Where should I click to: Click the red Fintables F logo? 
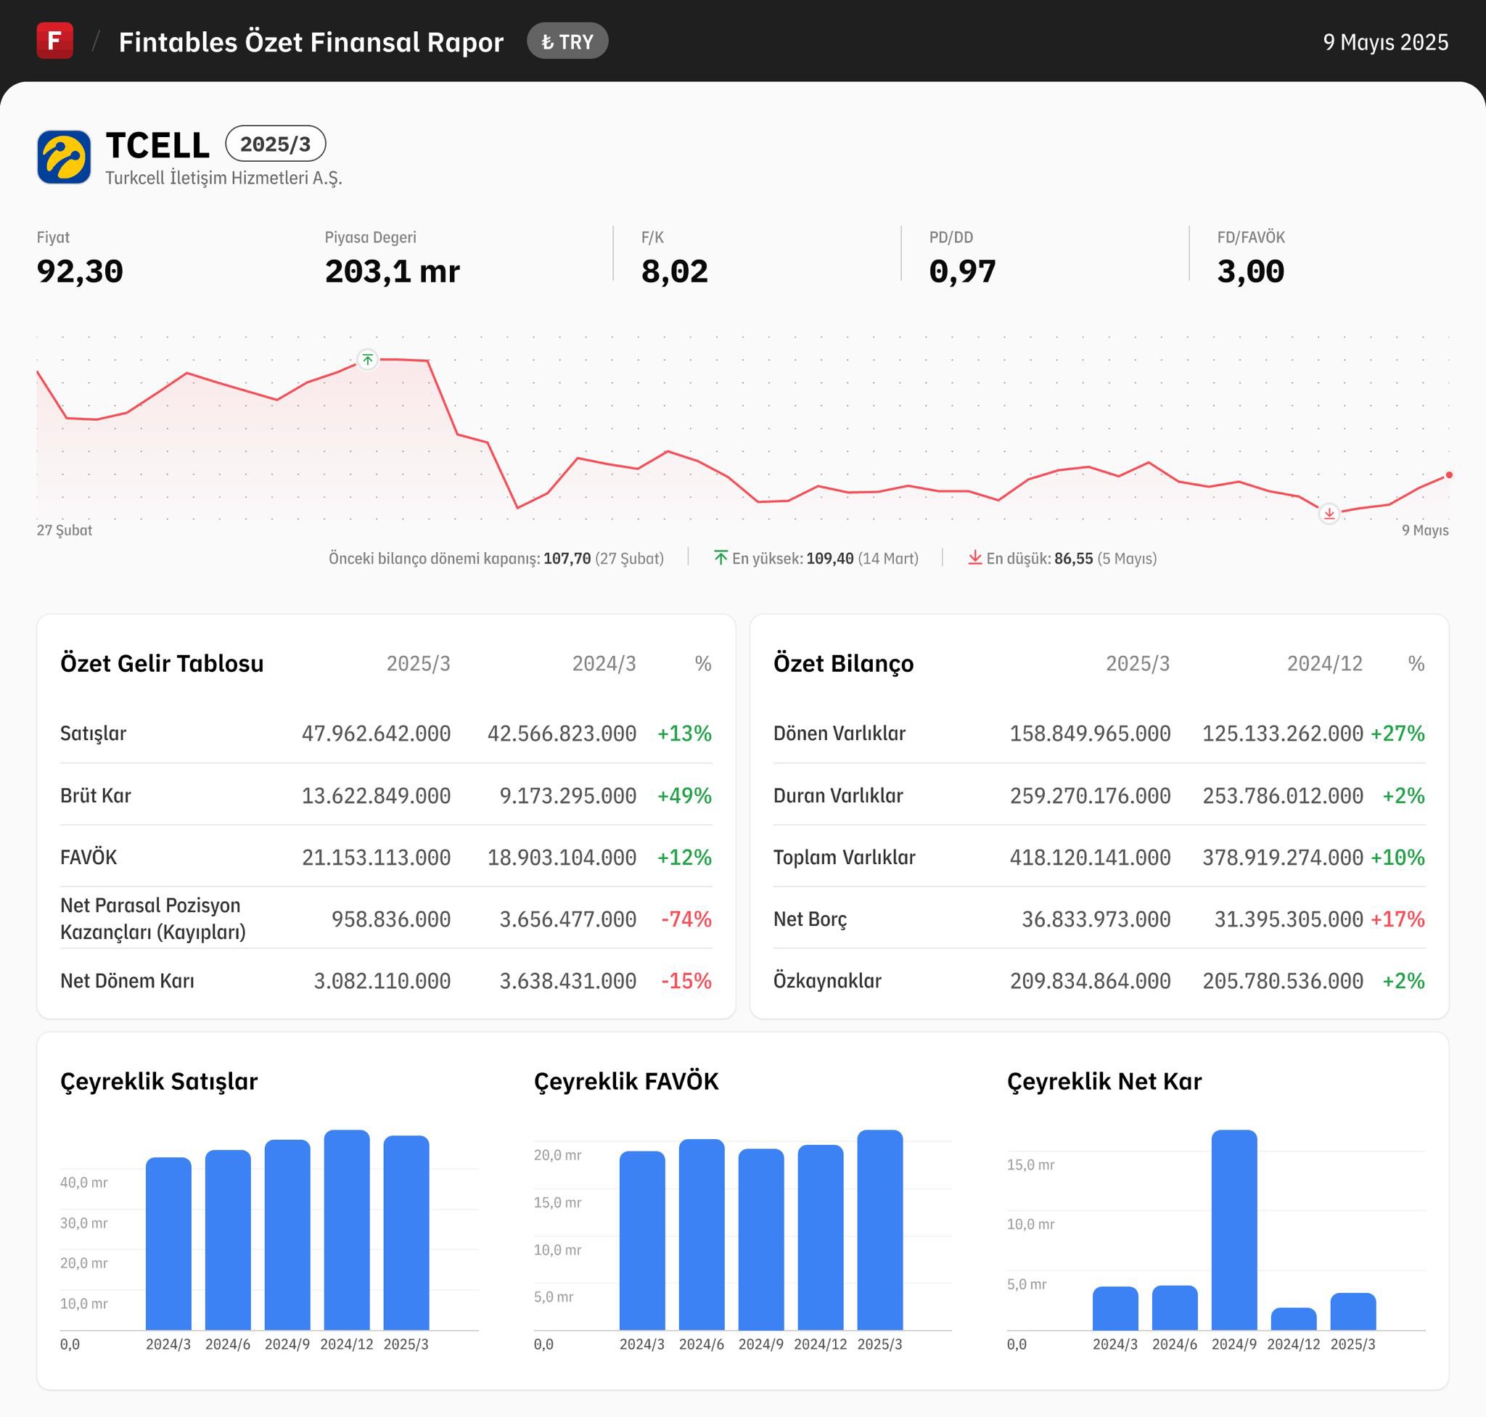click(x=55, y=41)
